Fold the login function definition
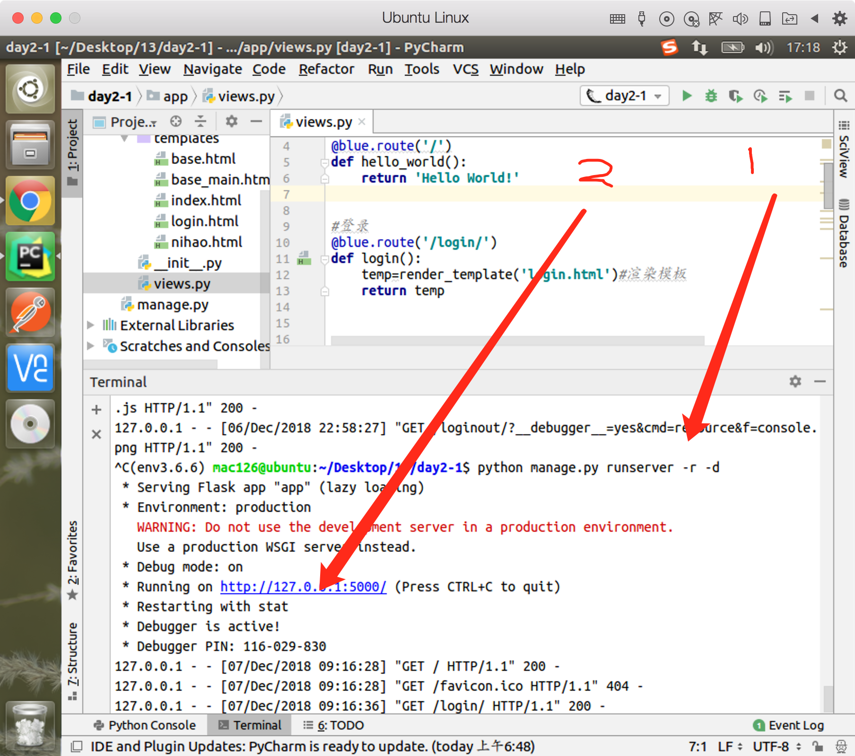 [324, 259]
